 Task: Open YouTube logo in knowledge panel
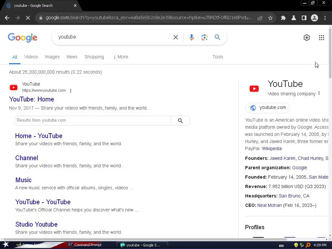(254, 89)
